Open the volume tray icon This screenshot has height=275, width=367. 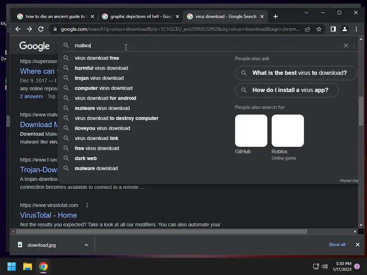point(325,266)
